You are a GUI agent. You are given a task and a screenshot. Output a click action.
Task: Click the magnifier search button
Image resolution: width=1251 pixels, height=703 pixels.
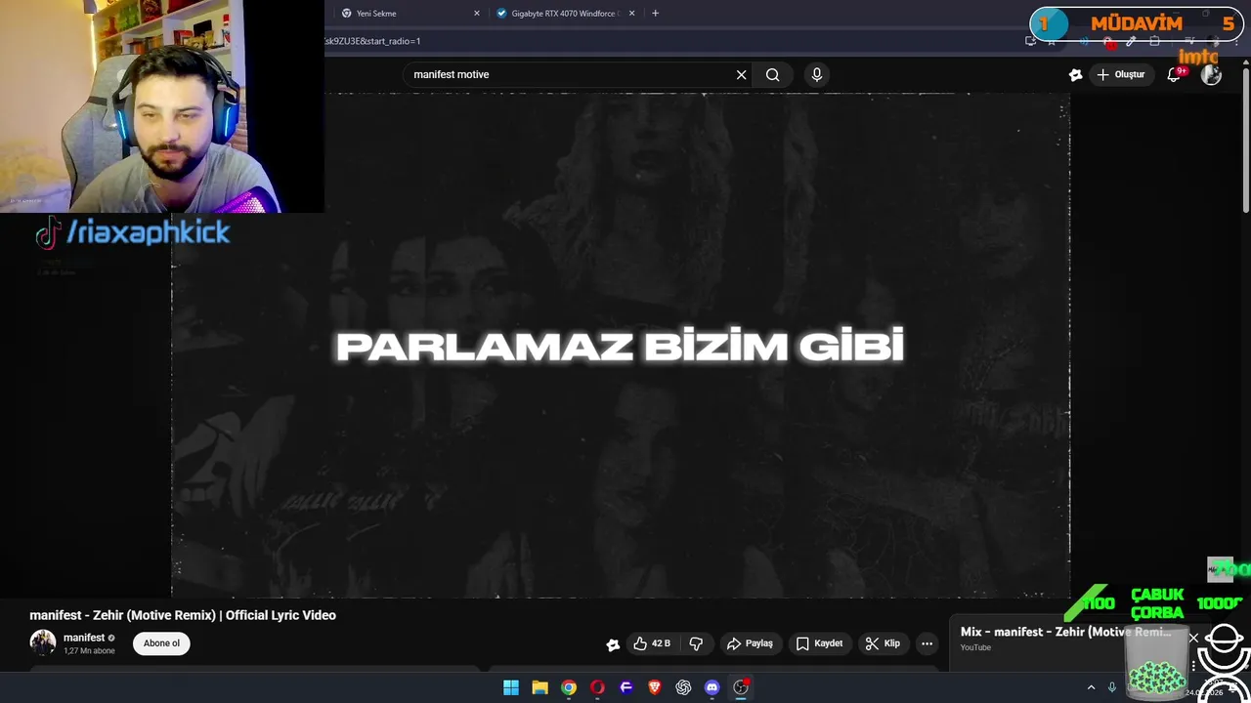(x=772, y=74)
